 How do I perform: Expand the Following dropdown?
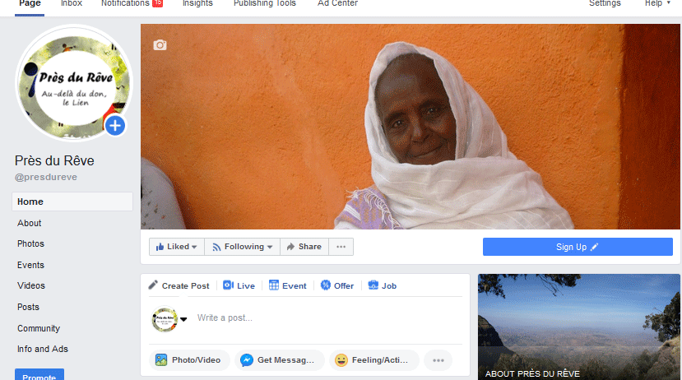coord(242,247)
